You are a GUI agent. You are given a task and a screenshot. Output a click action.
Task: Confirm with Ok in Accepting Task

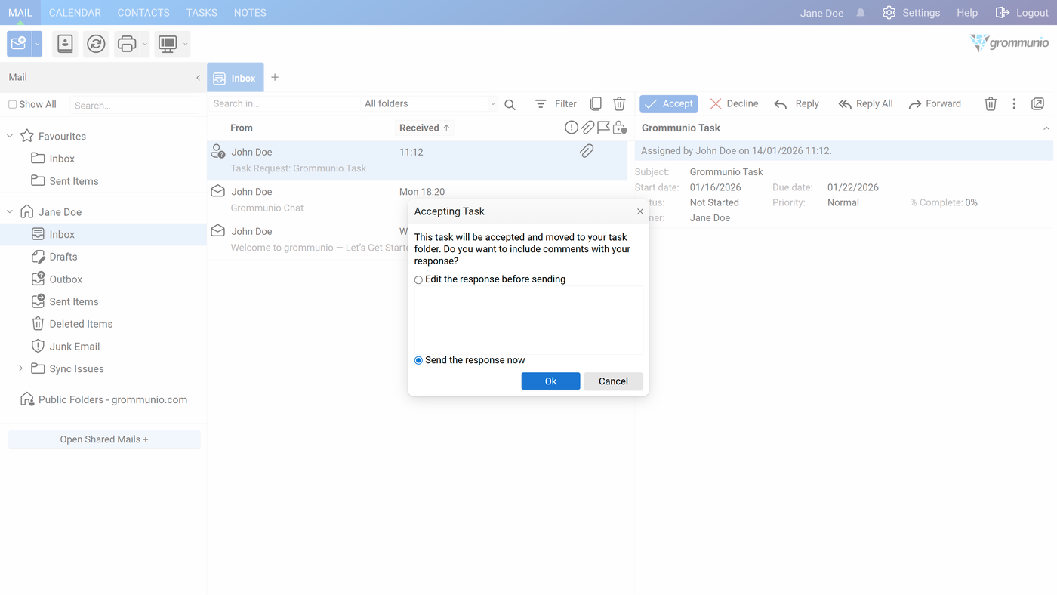[550, 381]
